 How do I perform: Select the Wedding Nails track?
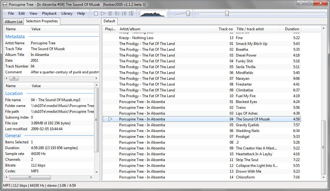coord(202,131)
